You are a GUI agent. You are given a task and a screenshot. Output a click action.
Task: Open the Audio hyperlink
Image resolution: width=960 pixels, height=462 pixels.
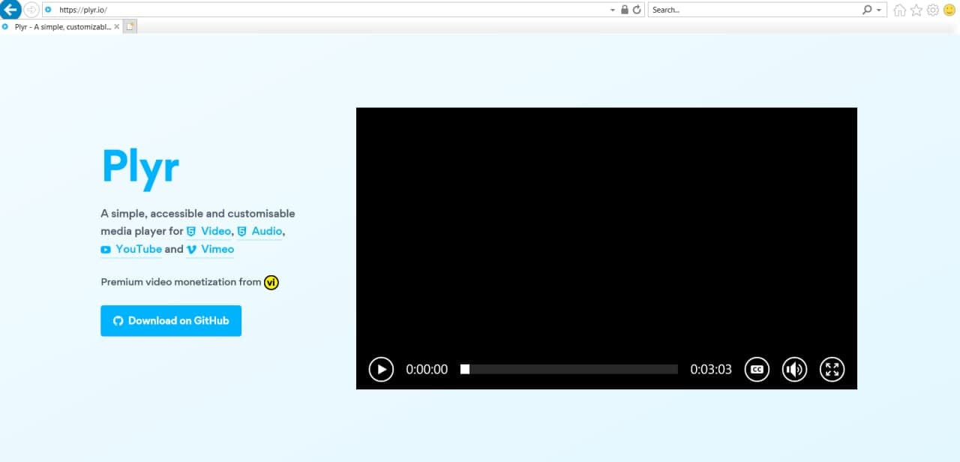point(266,231)
